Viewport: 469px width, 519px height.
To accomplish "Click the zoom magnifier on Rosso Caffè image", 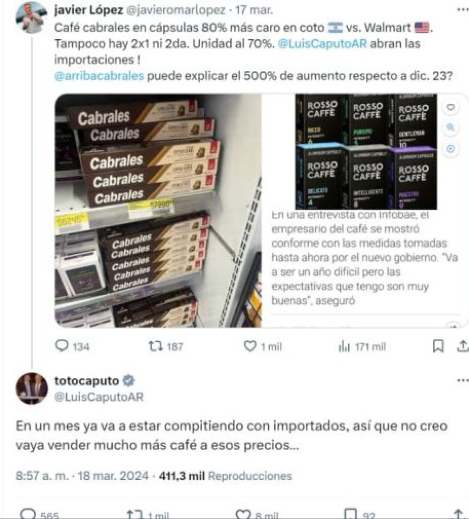I will point(450,128).
